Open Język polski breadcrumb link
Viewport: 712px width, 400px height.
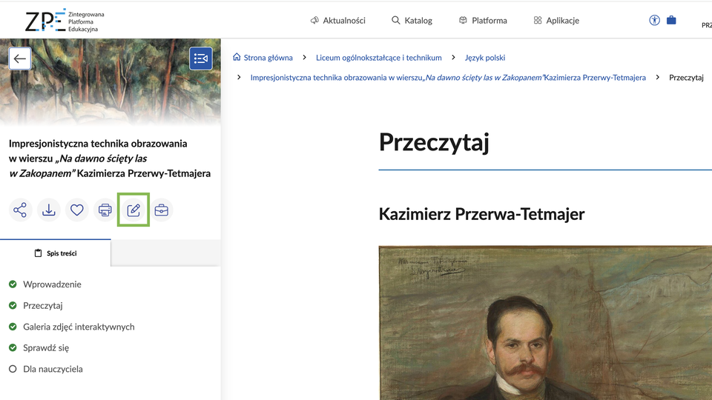click(484, 58)
